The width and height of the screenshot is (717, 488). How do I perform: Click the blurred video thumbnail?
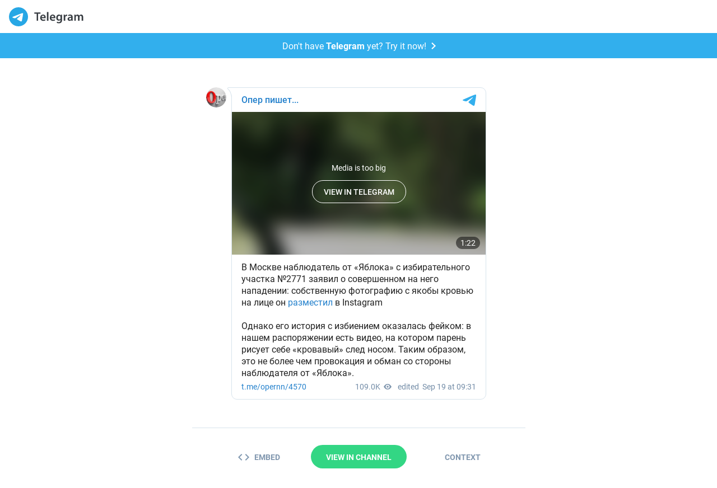(x=358, y=184)
